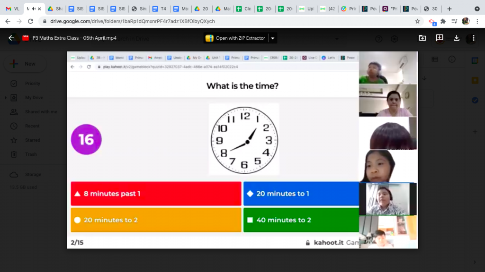Expand the Open with dropdown arrow

pos(273,38)
